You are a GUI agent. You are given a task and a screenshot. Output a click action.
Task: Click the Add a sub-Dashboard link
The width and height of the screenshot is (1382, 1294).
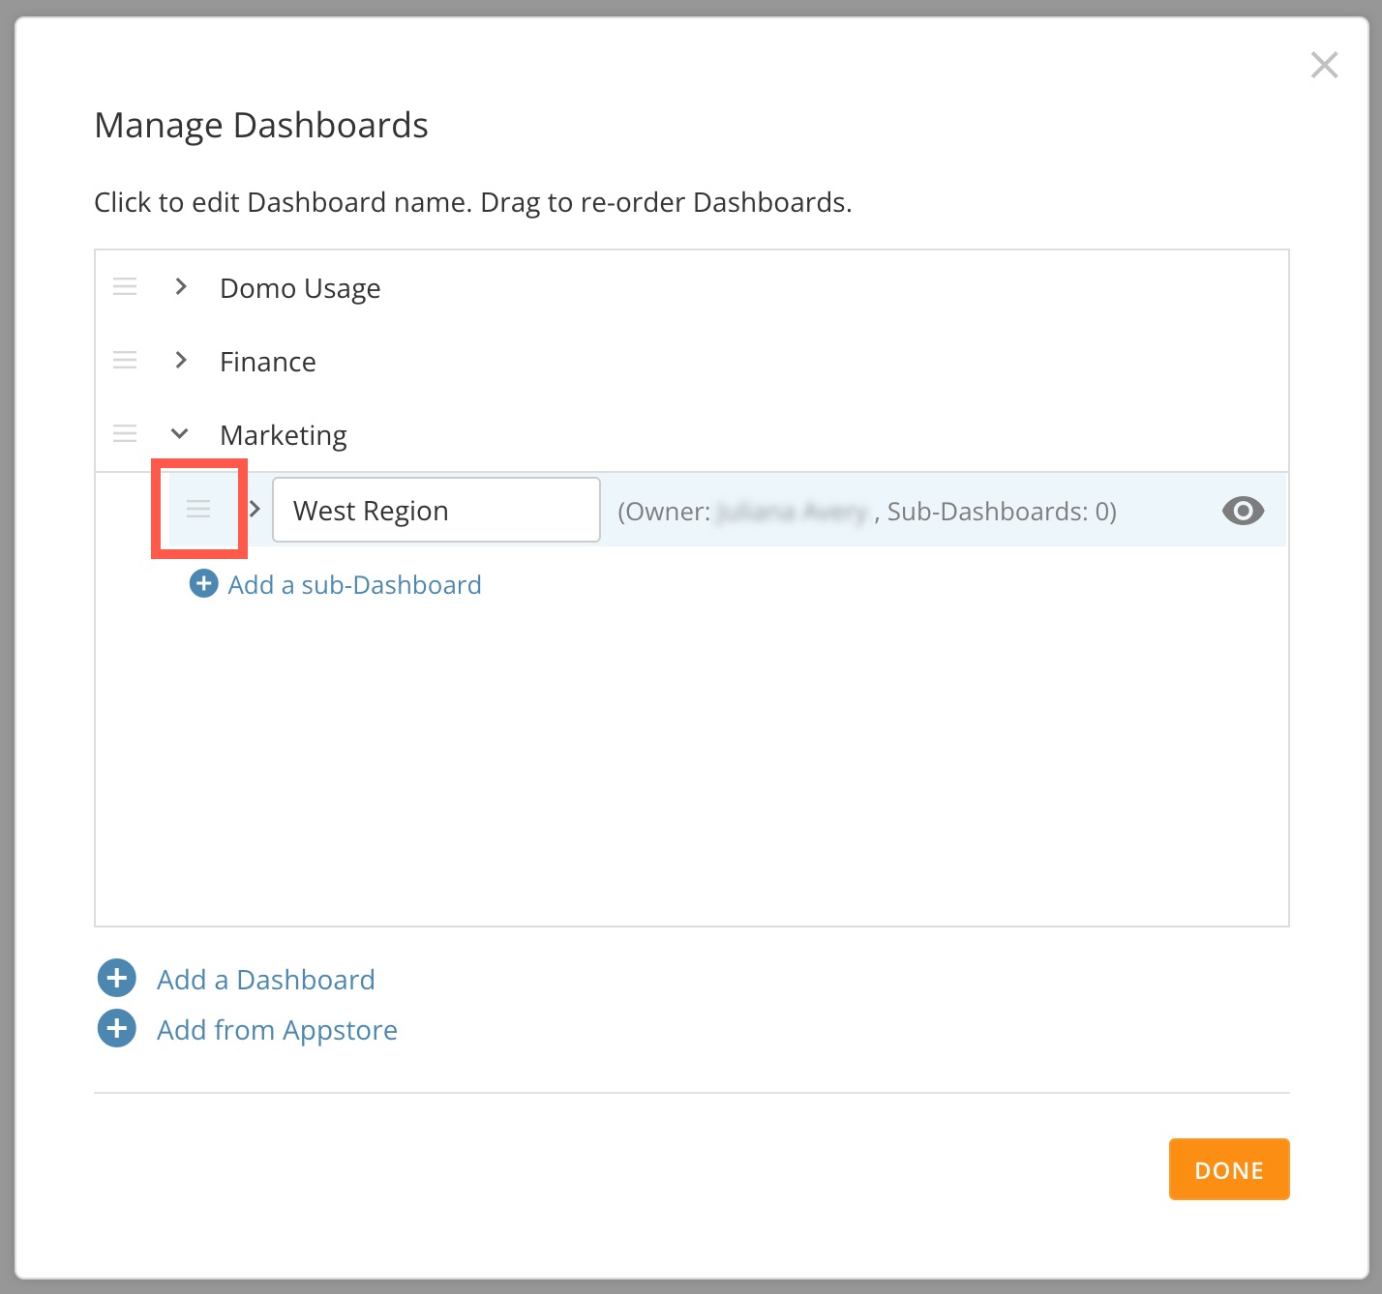(354, 585)
